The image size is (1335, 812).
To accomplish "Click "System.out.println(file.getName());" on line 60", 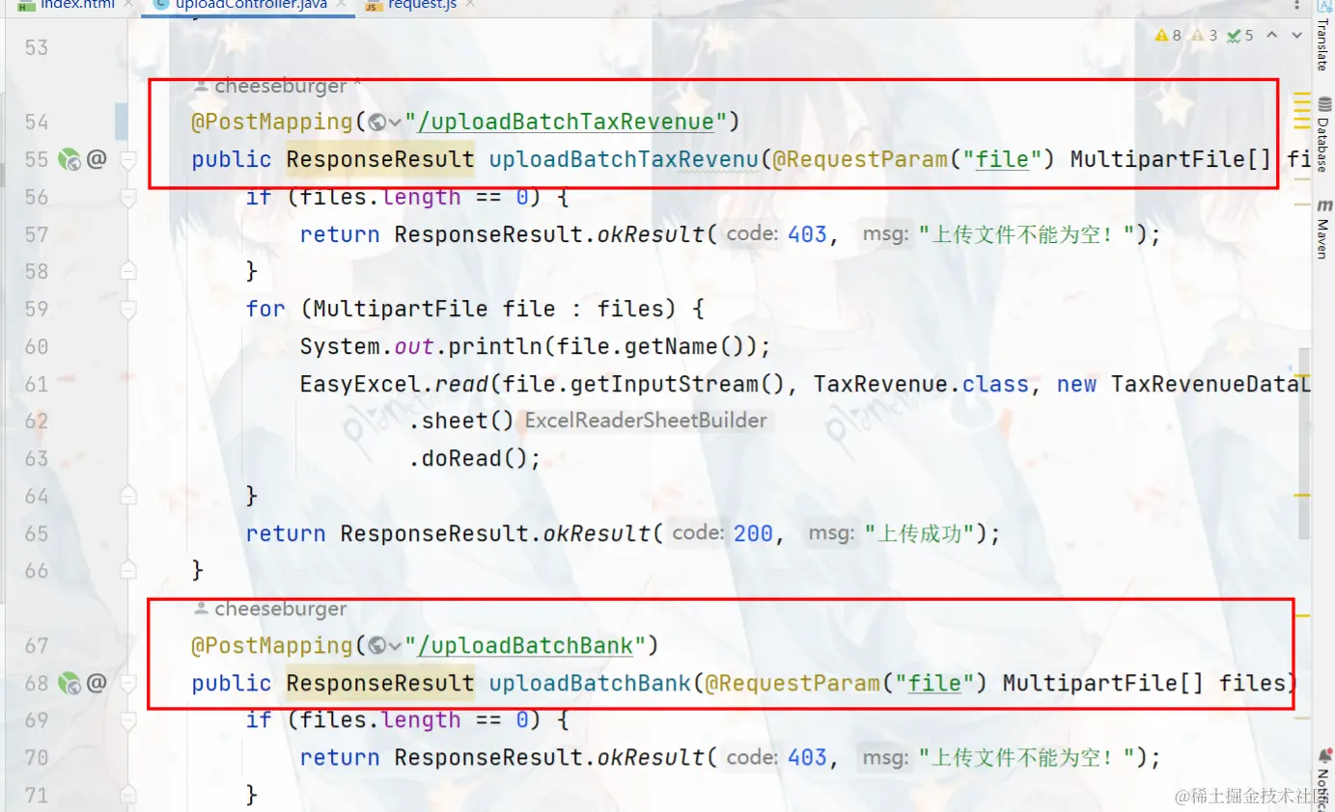I will click(536, 347).
